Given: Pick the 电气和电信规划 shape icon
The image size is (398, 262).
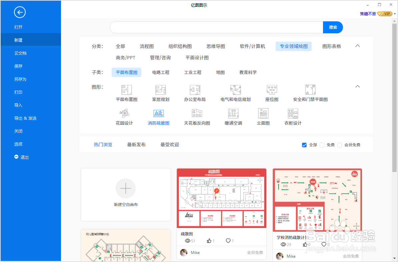Looking at the screenshot, I should 236,90.
